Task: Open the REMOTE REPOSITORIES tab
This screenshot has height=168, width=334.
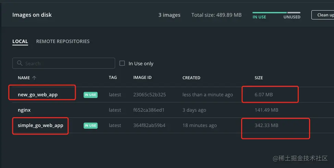Action: 63,41
